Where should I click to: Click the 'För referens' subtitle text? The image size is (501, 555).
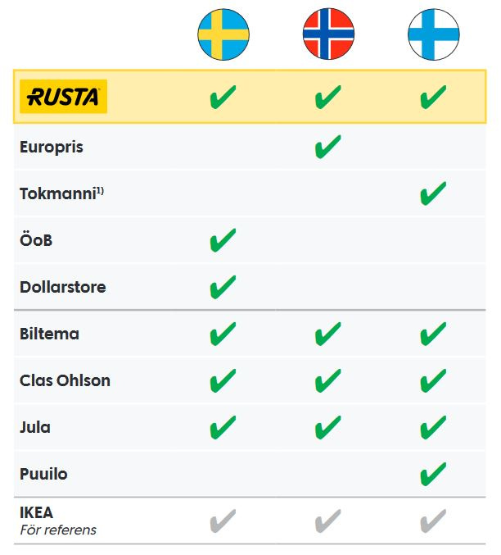[58, 530]
